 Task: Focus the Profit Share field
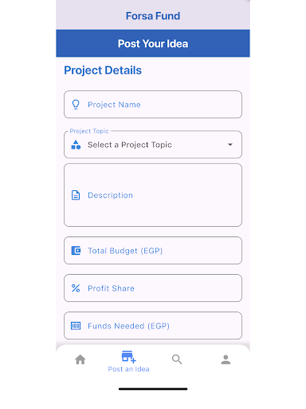click(153, 288)
